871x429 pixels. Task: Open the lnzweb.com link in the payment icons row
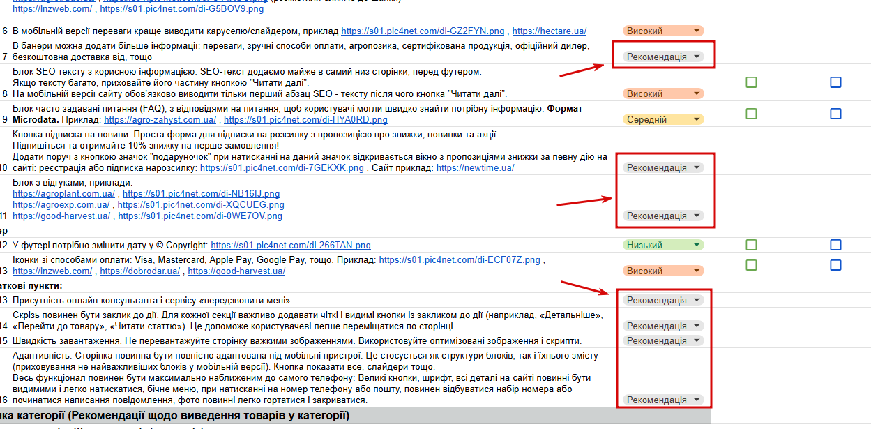pyautogui.click(x=52, y=271)
